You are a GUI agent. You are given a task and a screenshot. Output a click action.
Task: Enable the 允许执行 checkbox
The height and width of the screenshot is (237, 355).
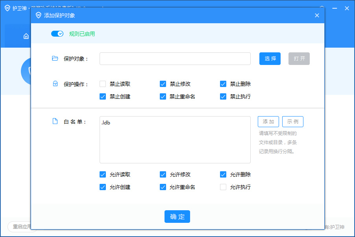coord(223,187)
